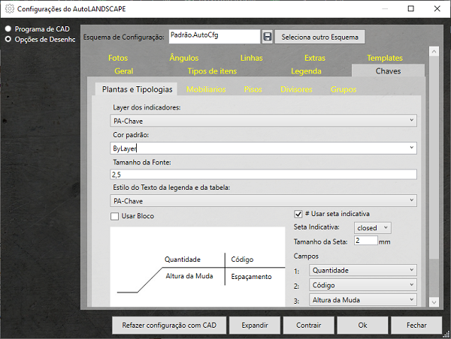Click the save scheme floppy disk icon
This screenshot has height=339, width=451.
(268, 36)
